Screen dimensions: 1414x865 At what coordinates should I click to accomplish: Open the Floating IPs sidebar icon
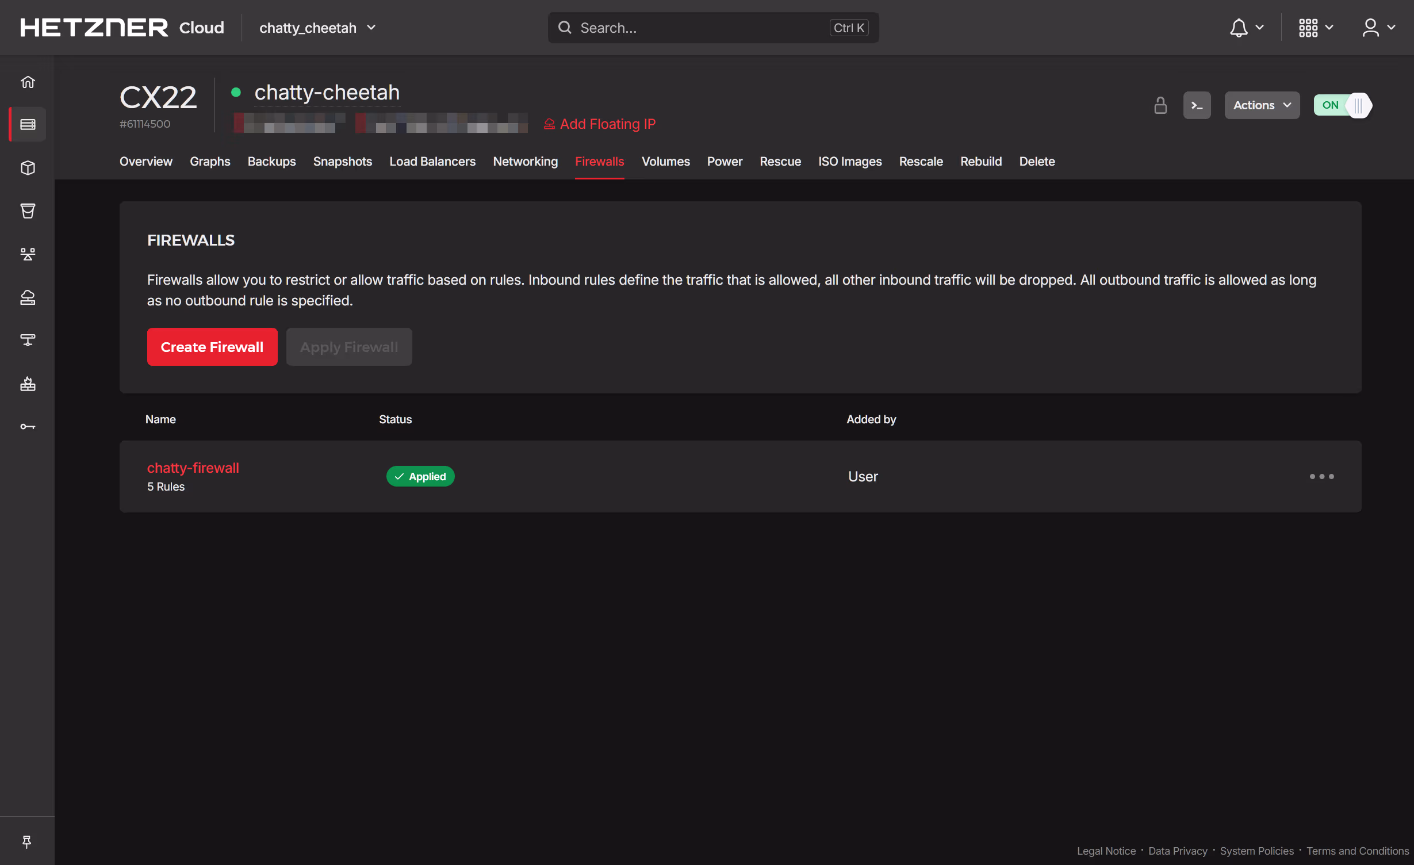28,297
